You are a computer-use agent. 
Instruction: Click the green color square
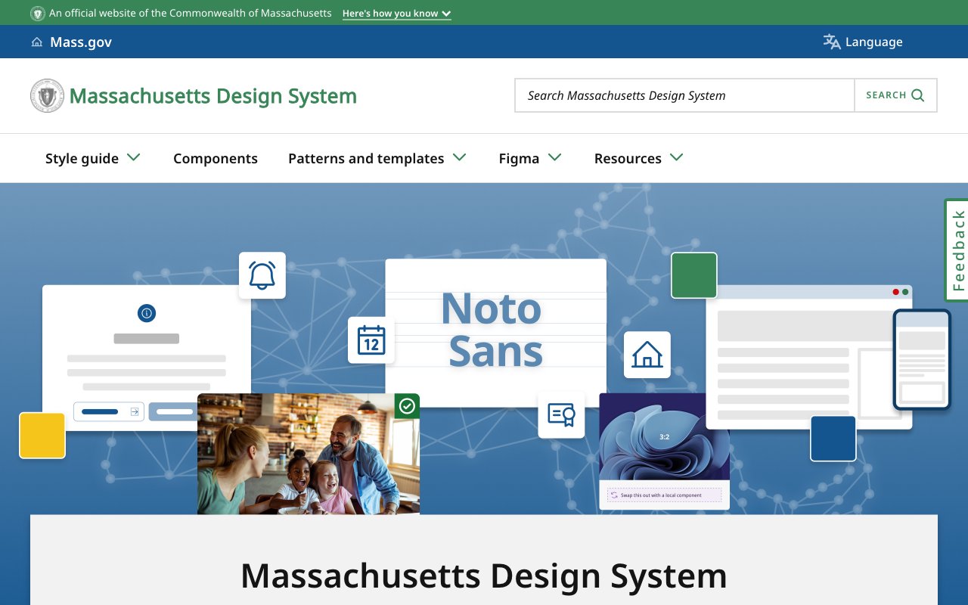tap(694, 275)
